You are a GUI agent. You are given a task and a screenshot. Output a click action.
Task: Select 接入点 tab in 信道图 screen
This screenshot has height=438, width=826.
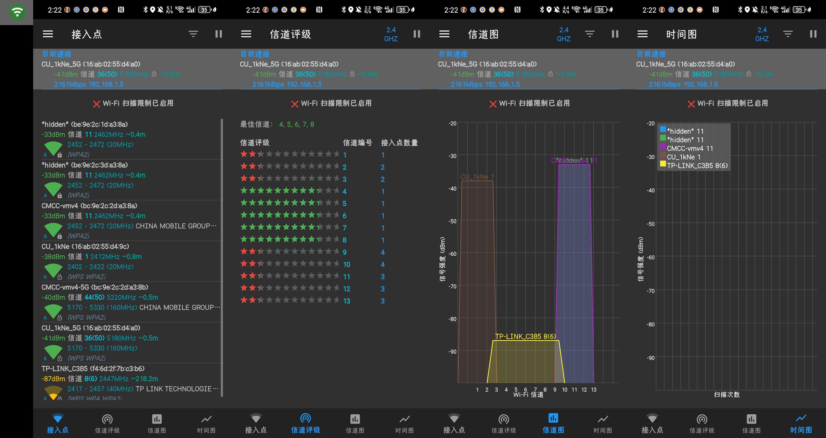click(x=454, y=423)
